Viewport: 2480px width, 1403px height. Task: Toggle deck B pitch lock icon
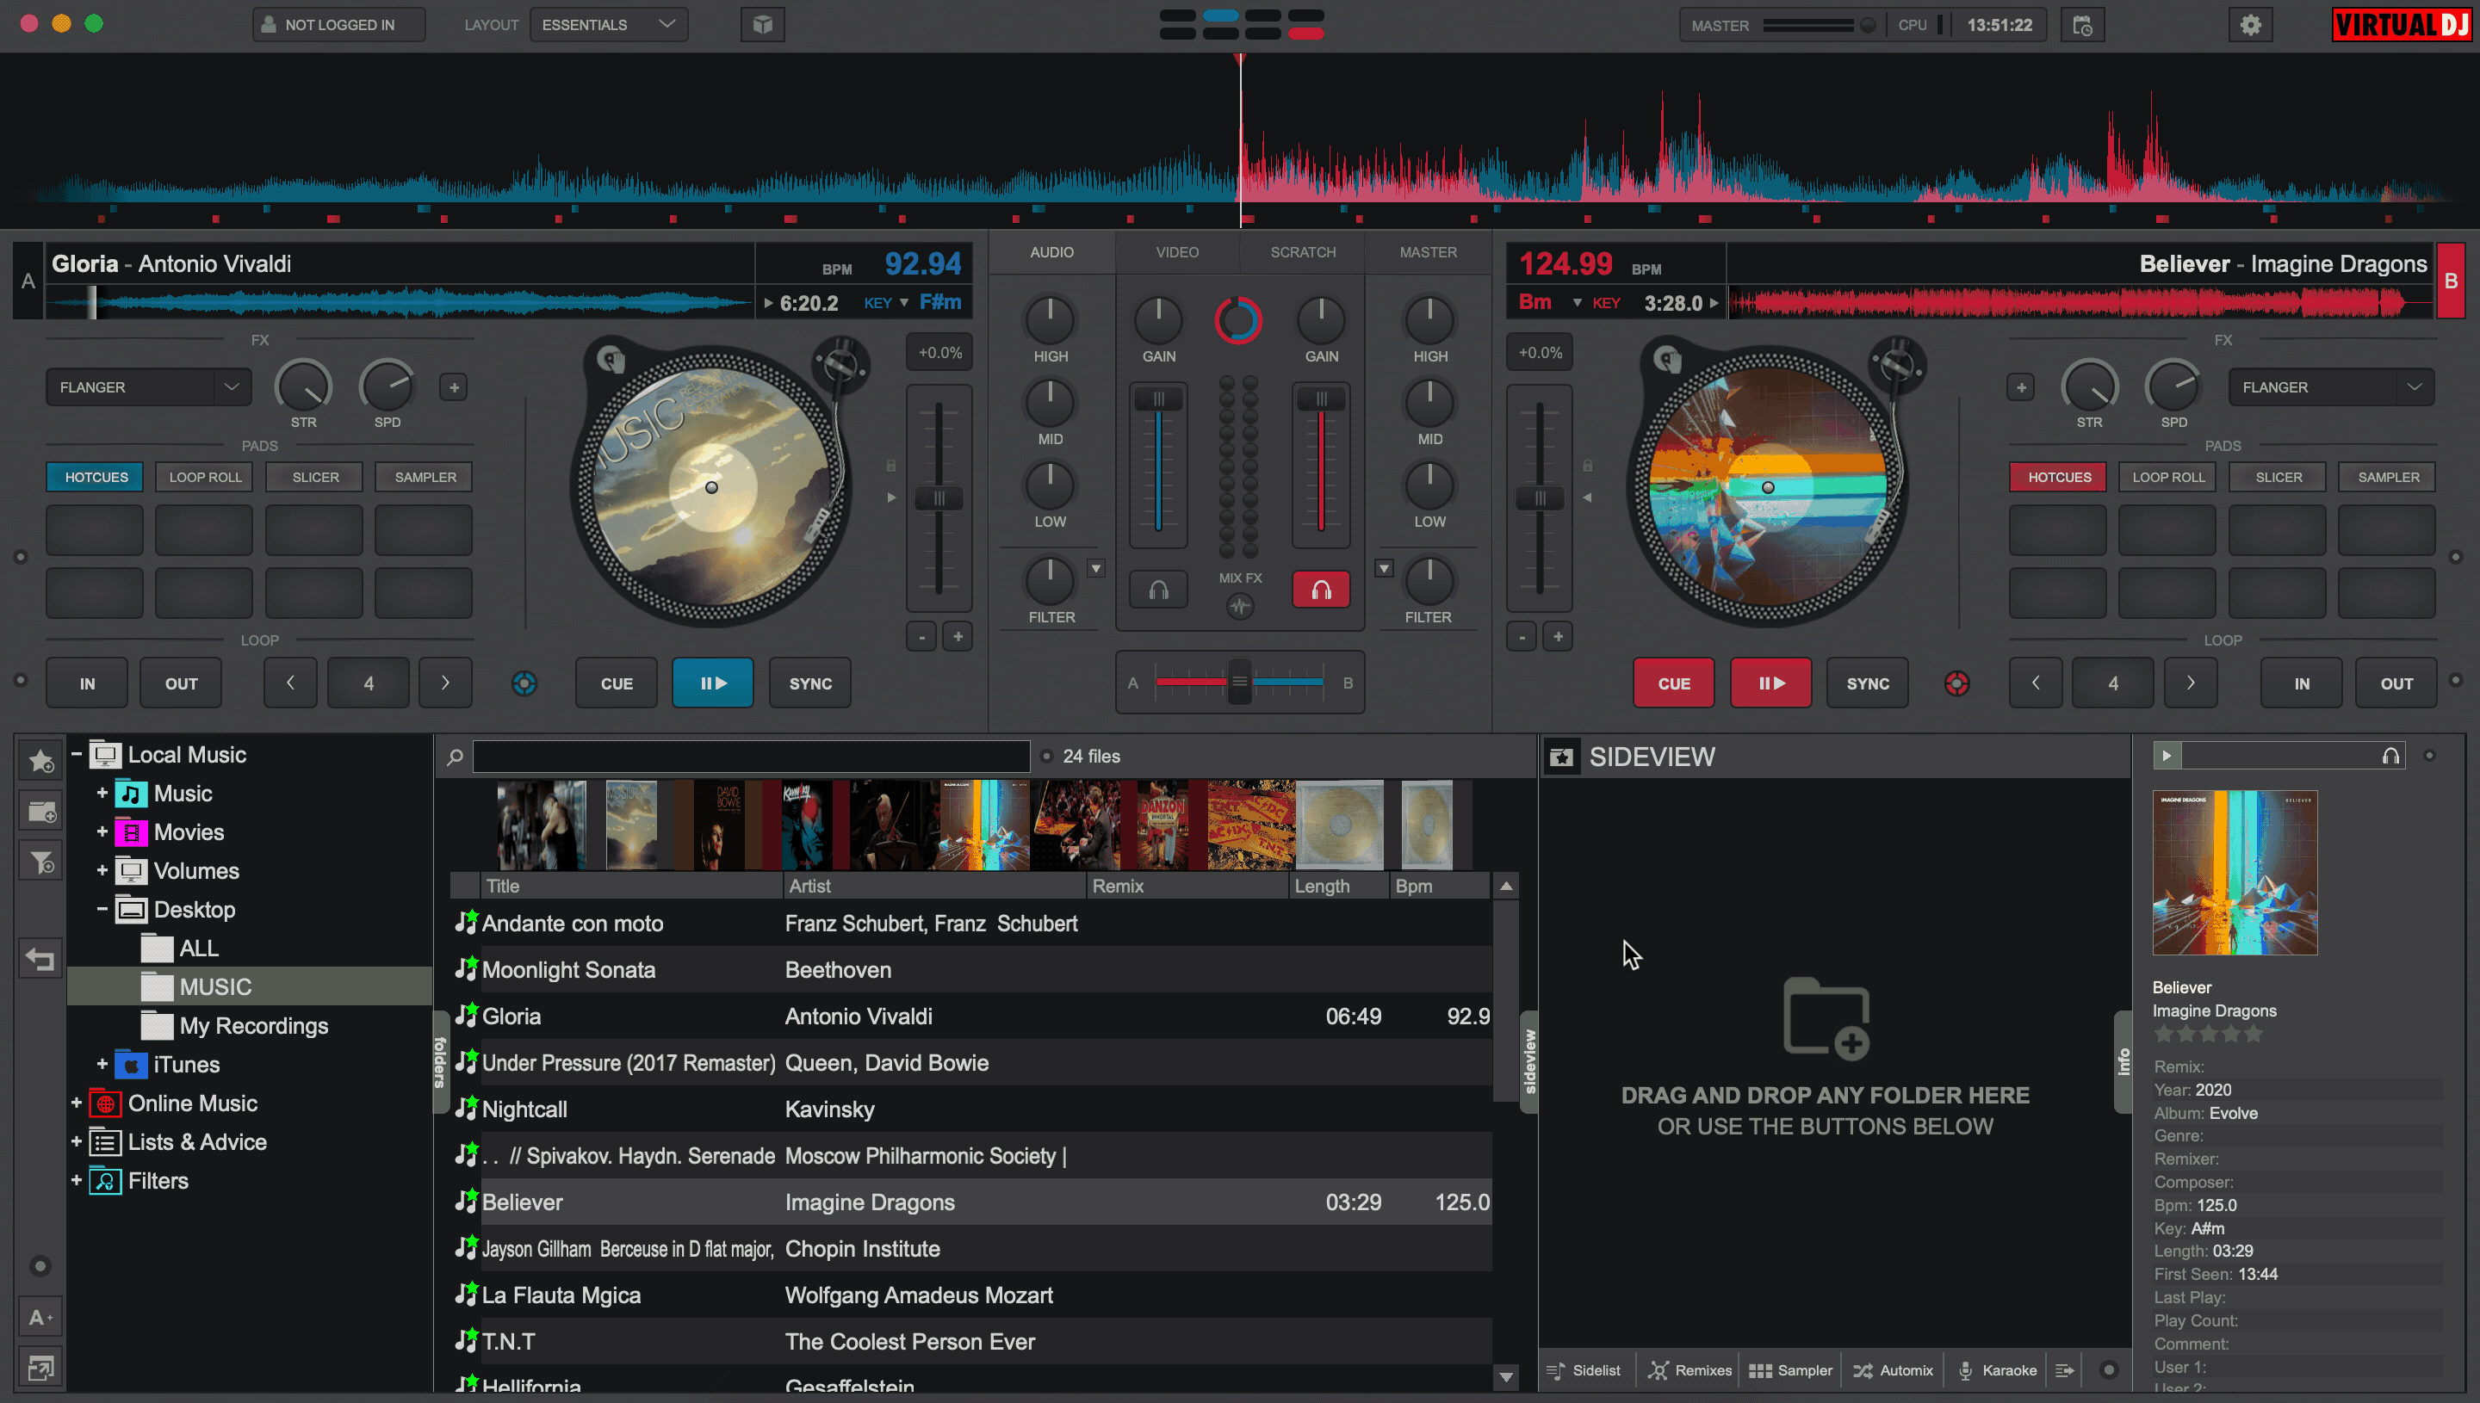click(x=1588, y=467)
